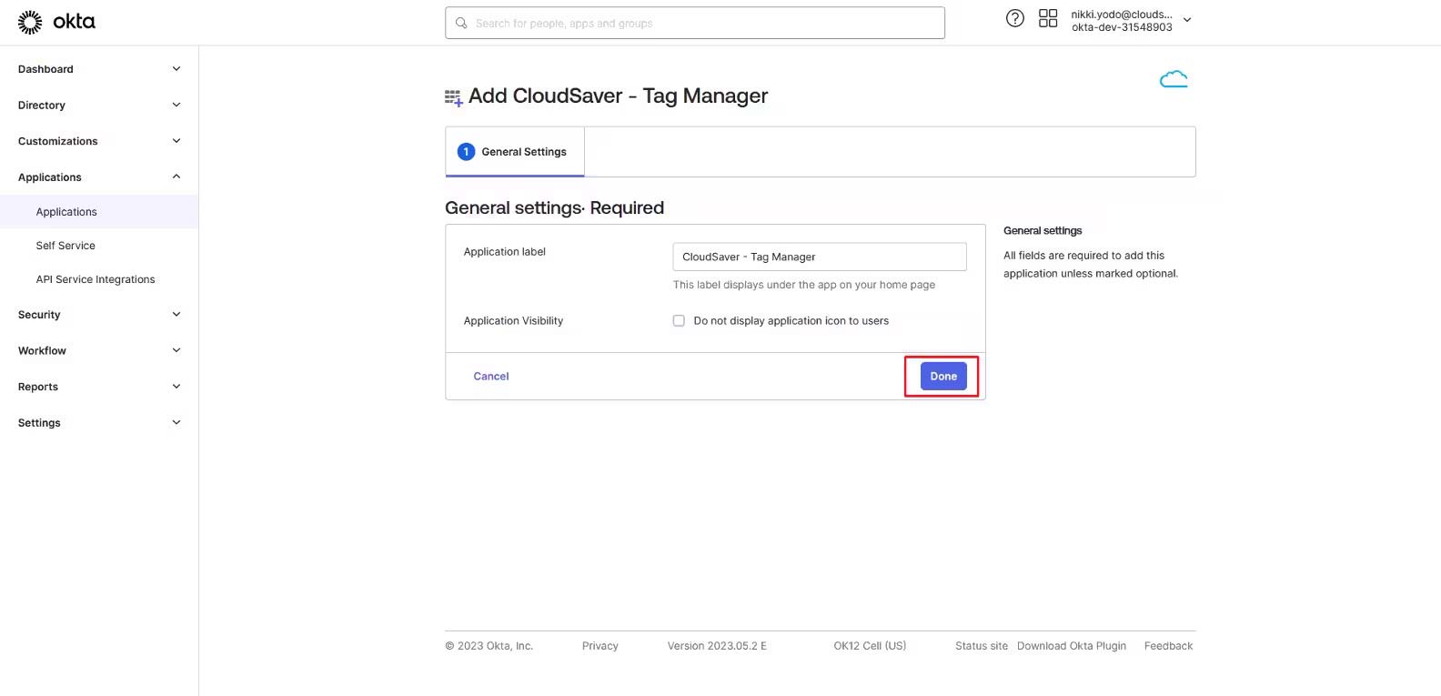Screen dimensions: 1441x696
Task: Open the Download Okta Plugin link
Action: pos(1071,646)
